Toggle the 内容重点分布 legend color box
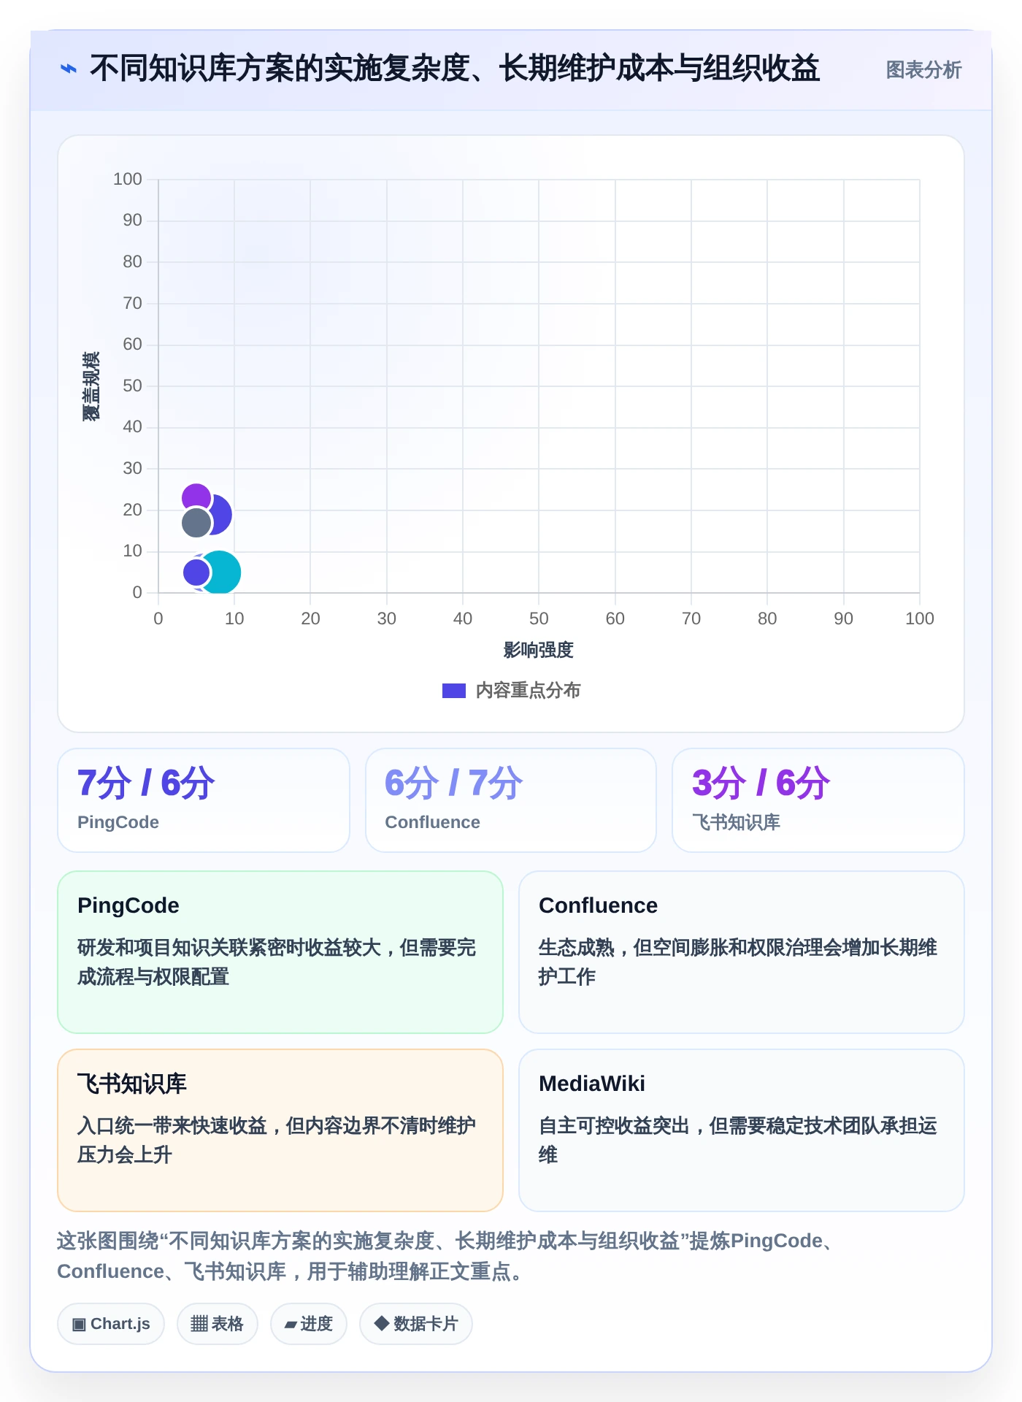The width and height of the screenshot is (1022, 1402). [x=454, y=690]
